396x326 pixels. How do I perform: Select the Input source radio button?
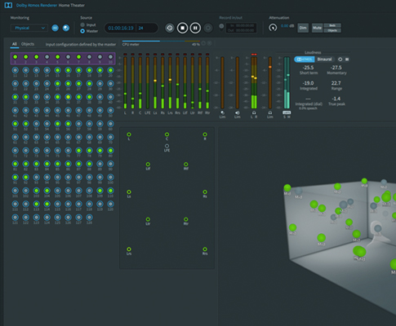pos(82,24)
